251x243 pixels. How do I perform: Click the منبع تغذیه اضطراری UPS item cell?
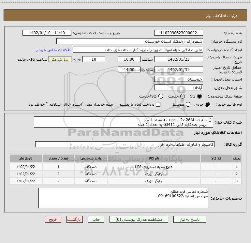154,167
